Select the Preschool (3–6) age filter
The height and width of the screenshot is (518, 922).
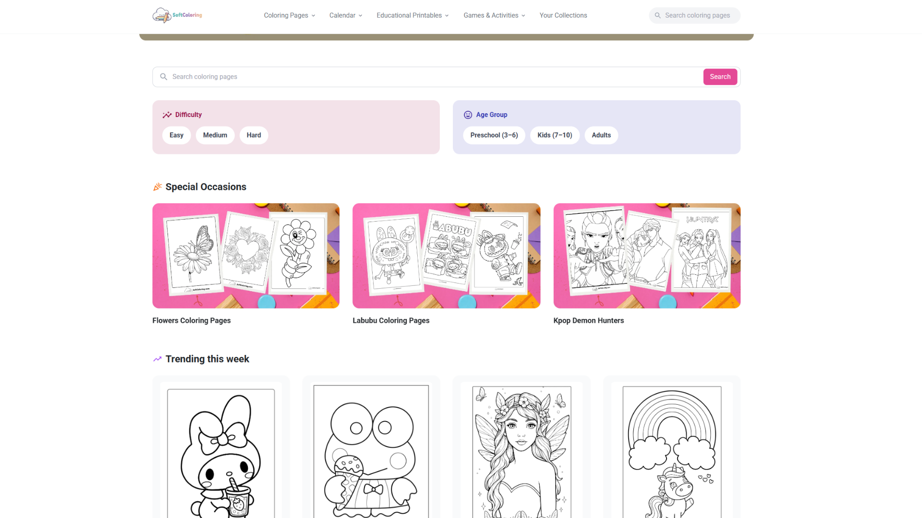494,135
